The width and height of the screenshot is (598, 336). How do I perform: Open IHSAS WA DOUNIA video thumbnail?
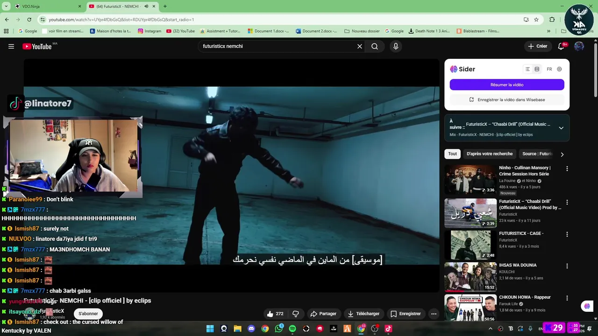click(470, 277)
